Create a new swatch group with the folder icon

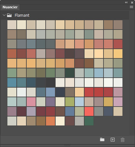(x=102, y=140)
